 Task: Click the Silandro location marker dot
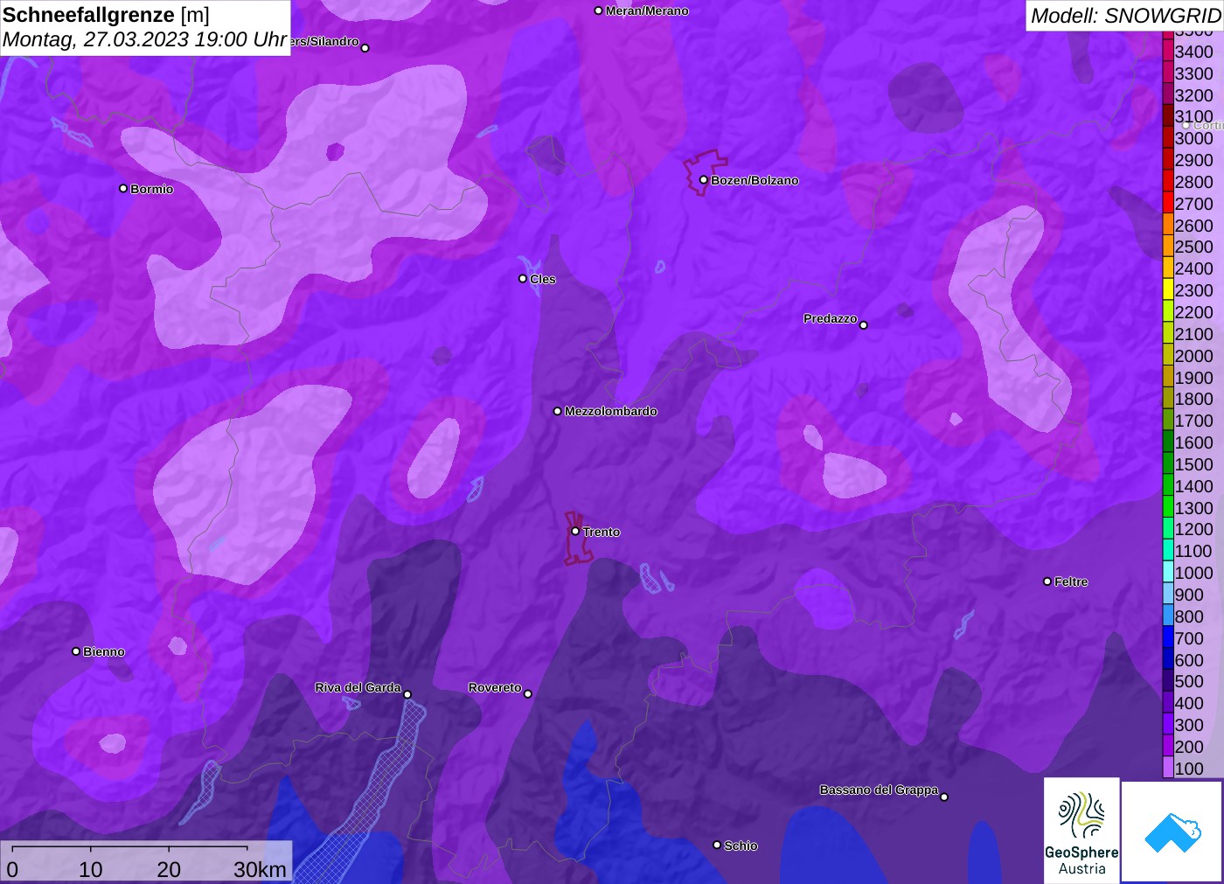(365, 48)
